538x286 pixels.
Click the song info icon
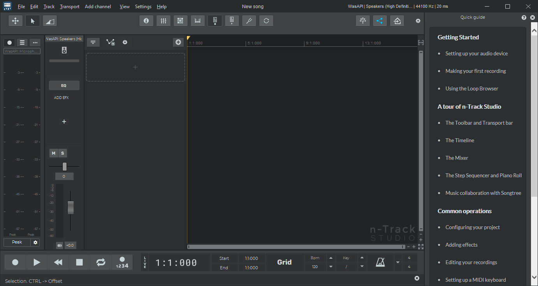pyautogui.click(x=146, y=21)
